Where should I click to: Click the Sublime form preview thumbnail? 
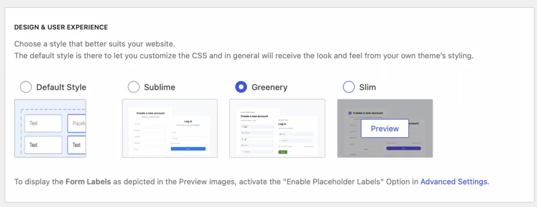point(169,128)
